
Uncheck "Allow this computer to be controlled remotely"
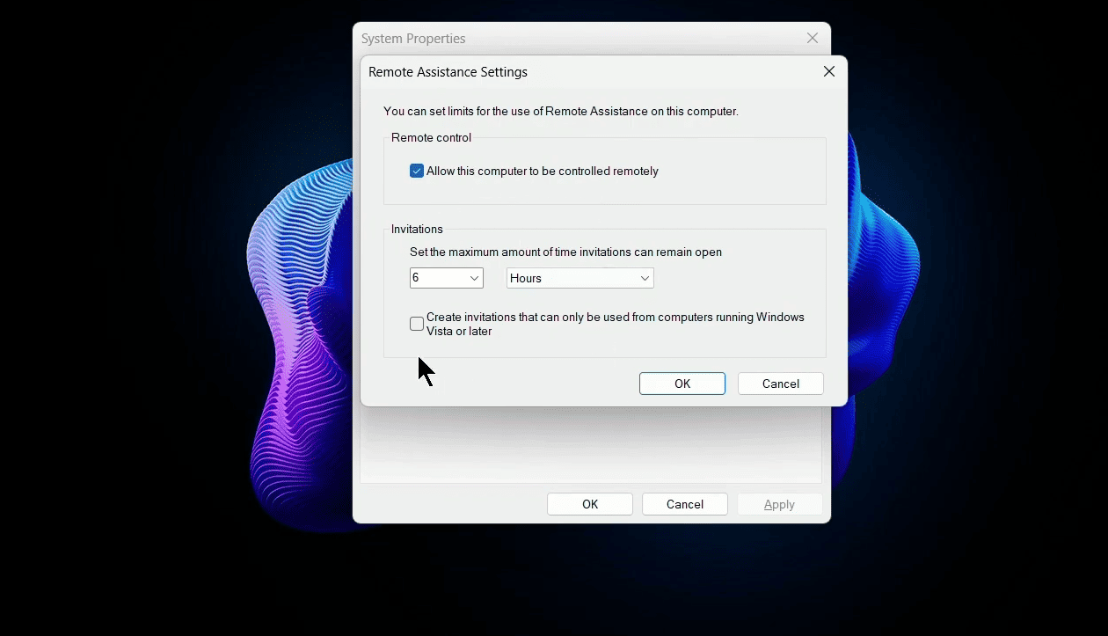click(x=416, y=171)
